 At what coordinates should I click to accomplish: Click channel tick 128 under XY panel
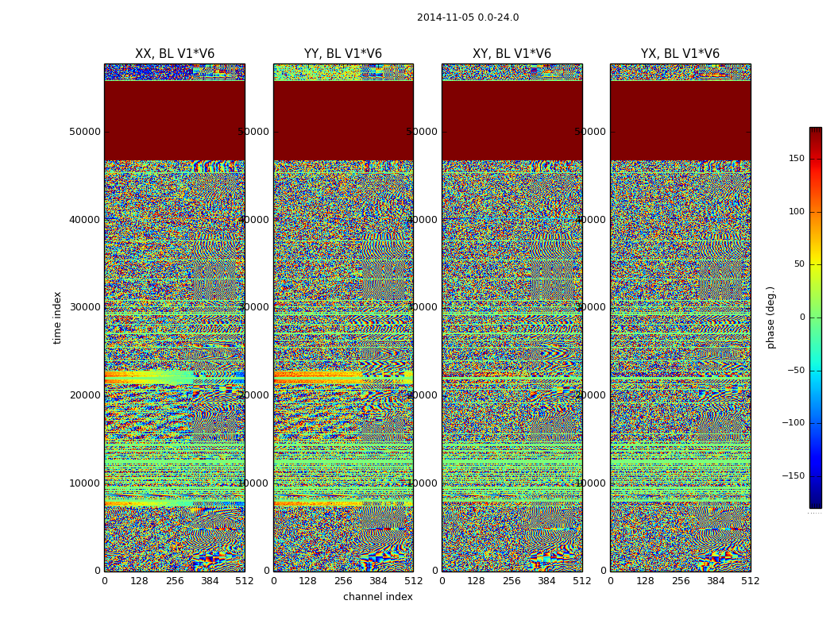click(x=477, y=581)
